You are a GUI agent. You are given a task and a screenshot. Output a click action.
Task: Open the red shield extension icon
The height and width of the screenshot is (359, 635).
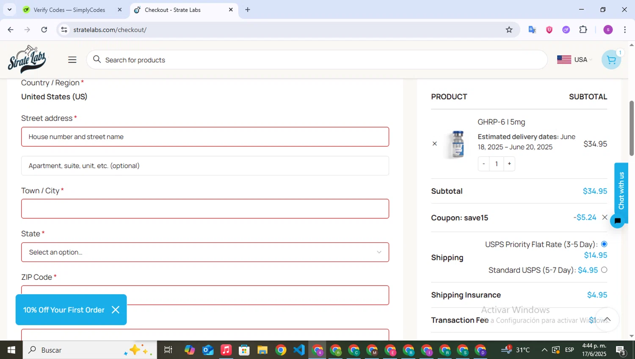[549, 30]
